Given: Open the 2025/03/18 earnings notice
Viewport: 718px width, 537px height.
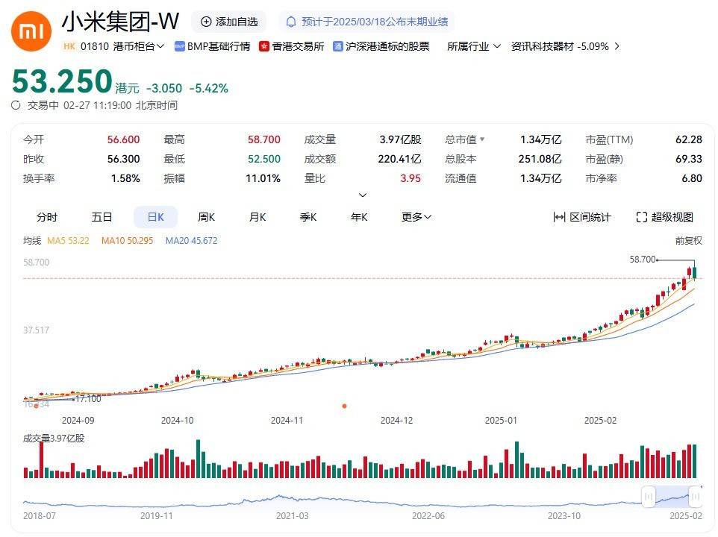Looking at the screenshot, I should (366, 22).
